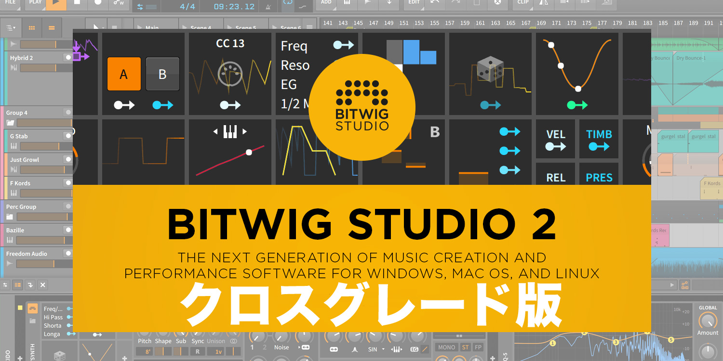Select the F Kords clip in arranger
The image size is (723, 361).
[711, 189]
